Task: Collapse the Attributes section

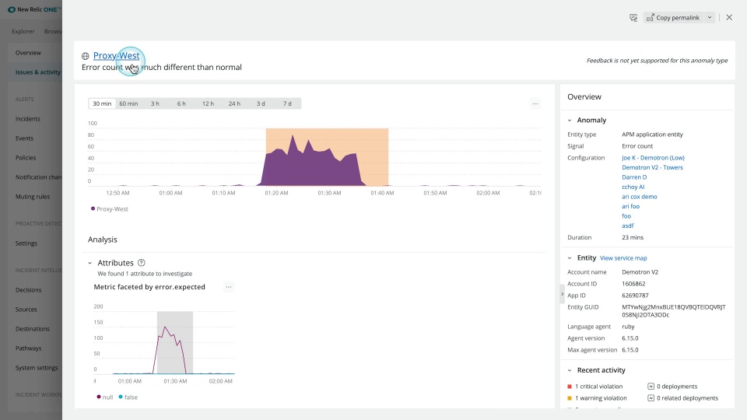Action: (x=89, y=263)
